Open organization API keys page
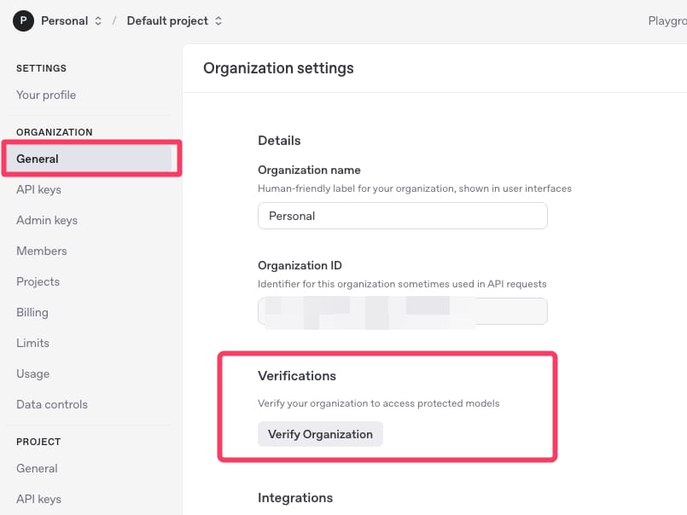687x515 pixels. point(38,189)
